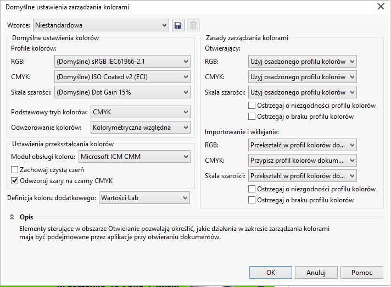Click the Pomoc help button

[x=361, y=272]
